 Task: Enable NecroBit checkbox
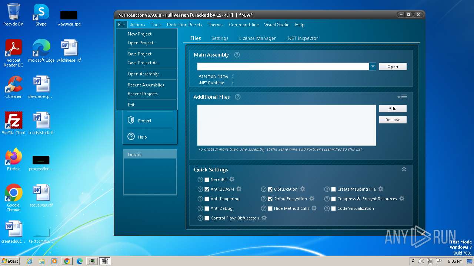pyautogui.click(x=207, y=180)
